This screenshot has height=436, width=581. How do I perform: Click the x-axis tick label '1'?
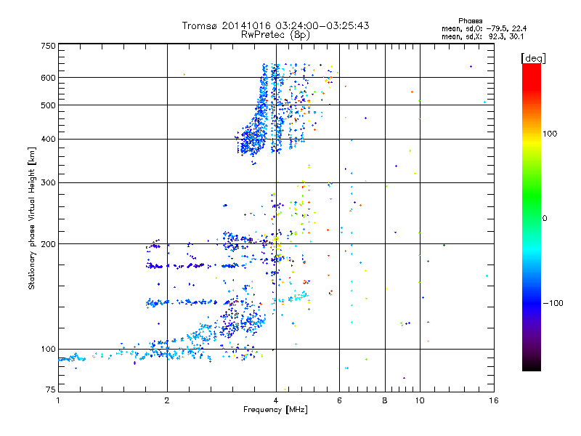coord(58,400)
